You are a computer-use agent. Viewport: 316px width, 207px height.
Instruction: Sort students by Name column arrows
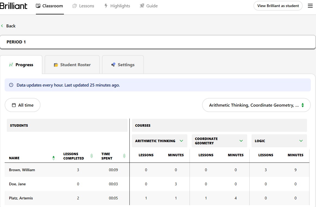(54, 158)
